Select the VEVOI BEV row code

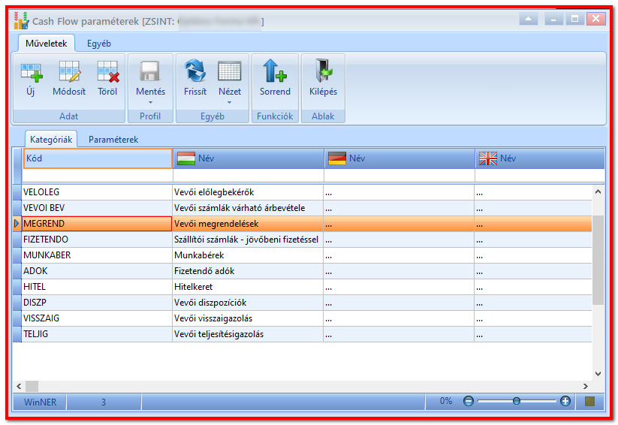point(97,208)
